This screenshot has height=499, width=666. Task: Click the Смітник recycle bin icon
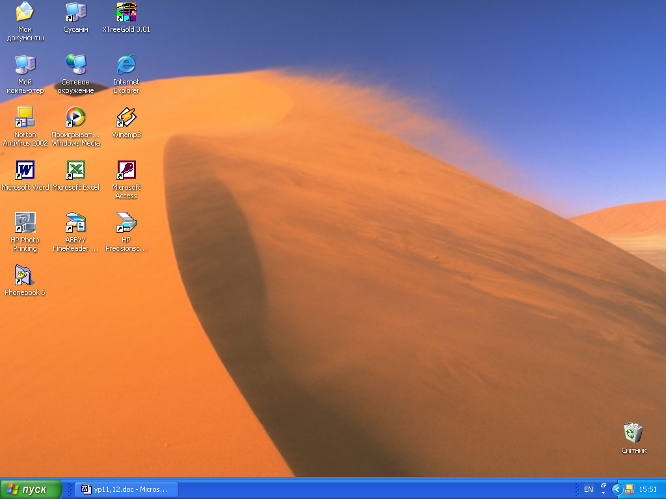pyautogui.click(x=633, y=438)
